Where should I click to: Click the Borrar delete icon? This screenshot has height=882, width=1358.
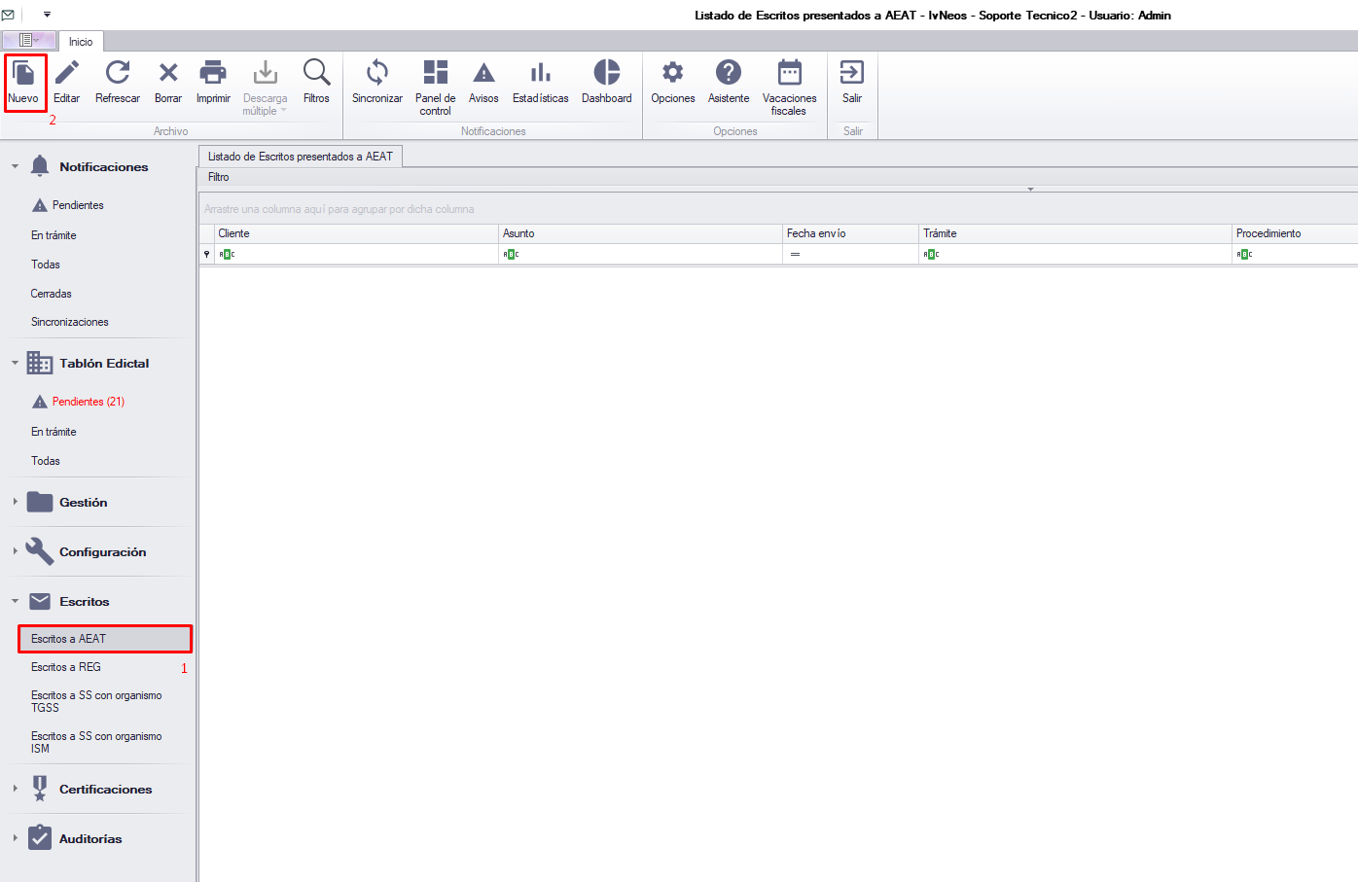pos(168,73)
